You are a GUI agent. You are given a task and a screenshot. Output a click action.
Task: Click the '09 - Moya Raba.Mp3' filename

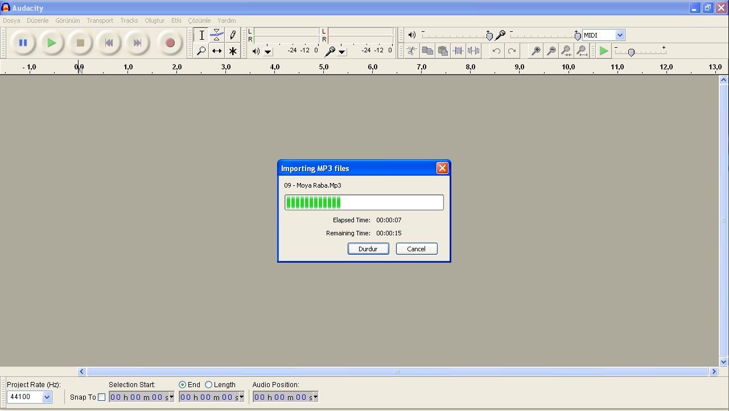[x=313, y=185]
